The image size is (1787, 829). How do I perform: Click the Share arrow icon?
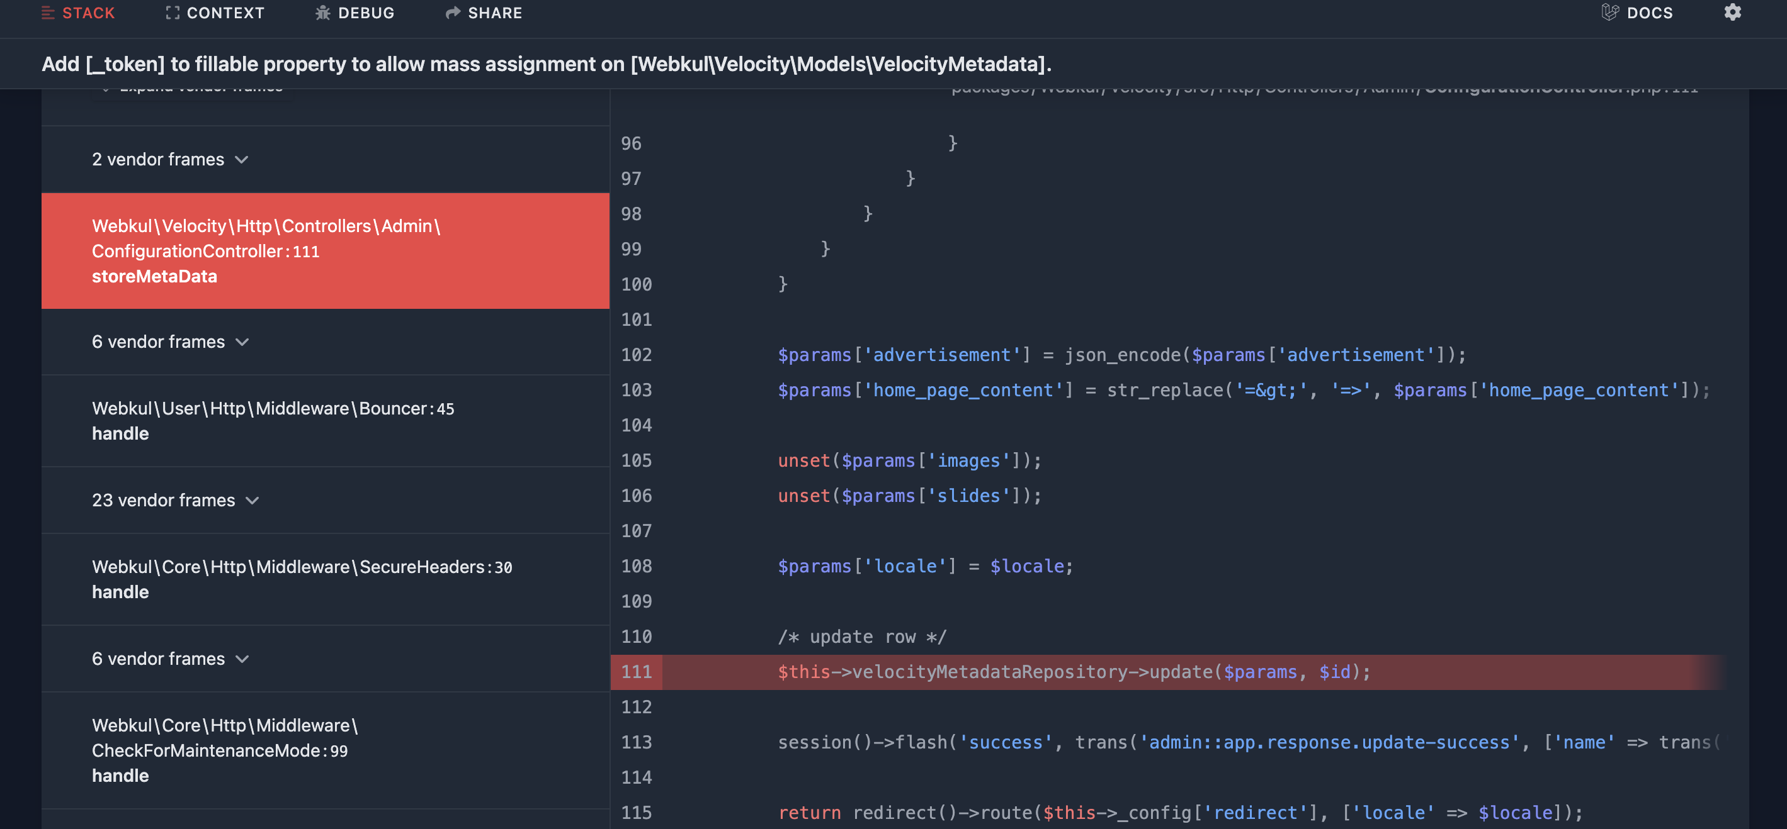click(453, 13)
